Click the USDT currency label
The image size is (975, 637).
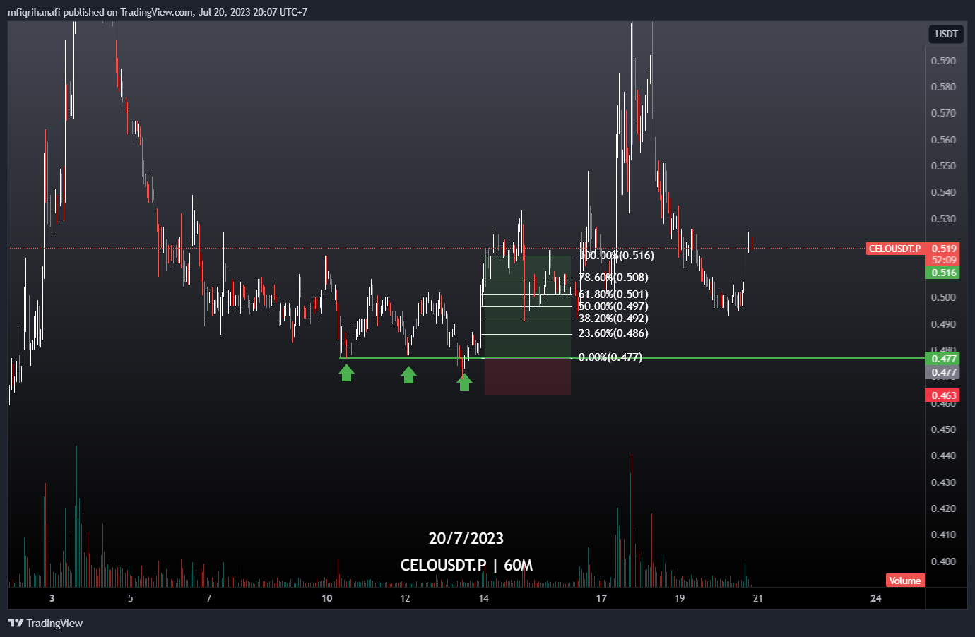946,34
